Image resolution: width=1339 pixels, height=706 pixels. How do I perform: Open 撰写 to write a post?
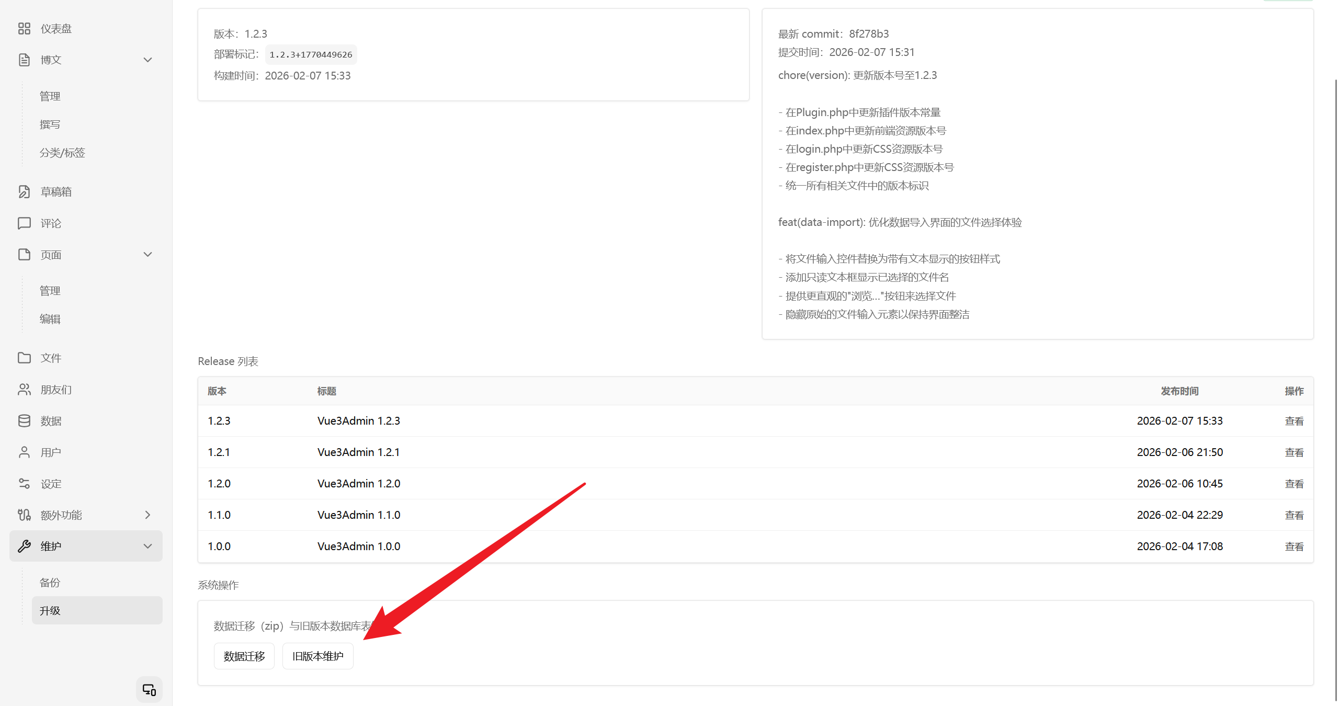[x=50, y=124]
